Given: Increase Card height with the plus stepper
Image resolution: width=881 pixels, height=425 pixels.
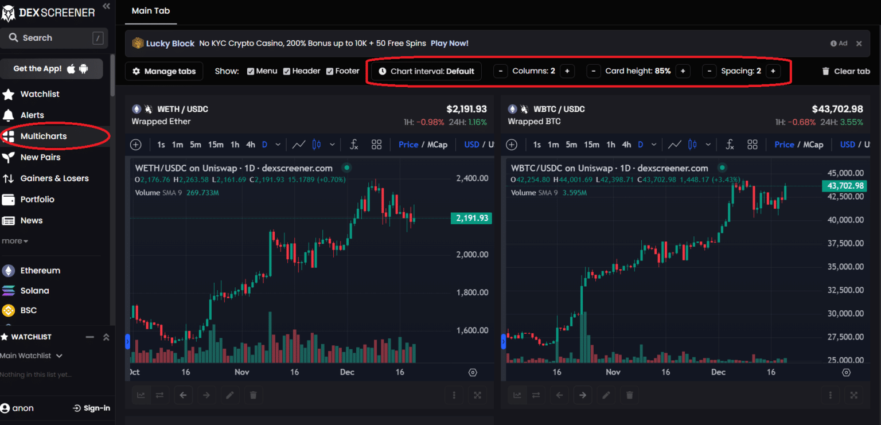Looking at the screenshot, I should (x=683, y=71).
